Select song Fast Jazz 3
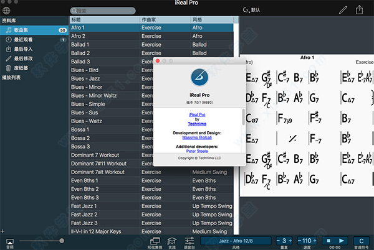Viewport: 374px width, 250px height. tap(151, 223)
